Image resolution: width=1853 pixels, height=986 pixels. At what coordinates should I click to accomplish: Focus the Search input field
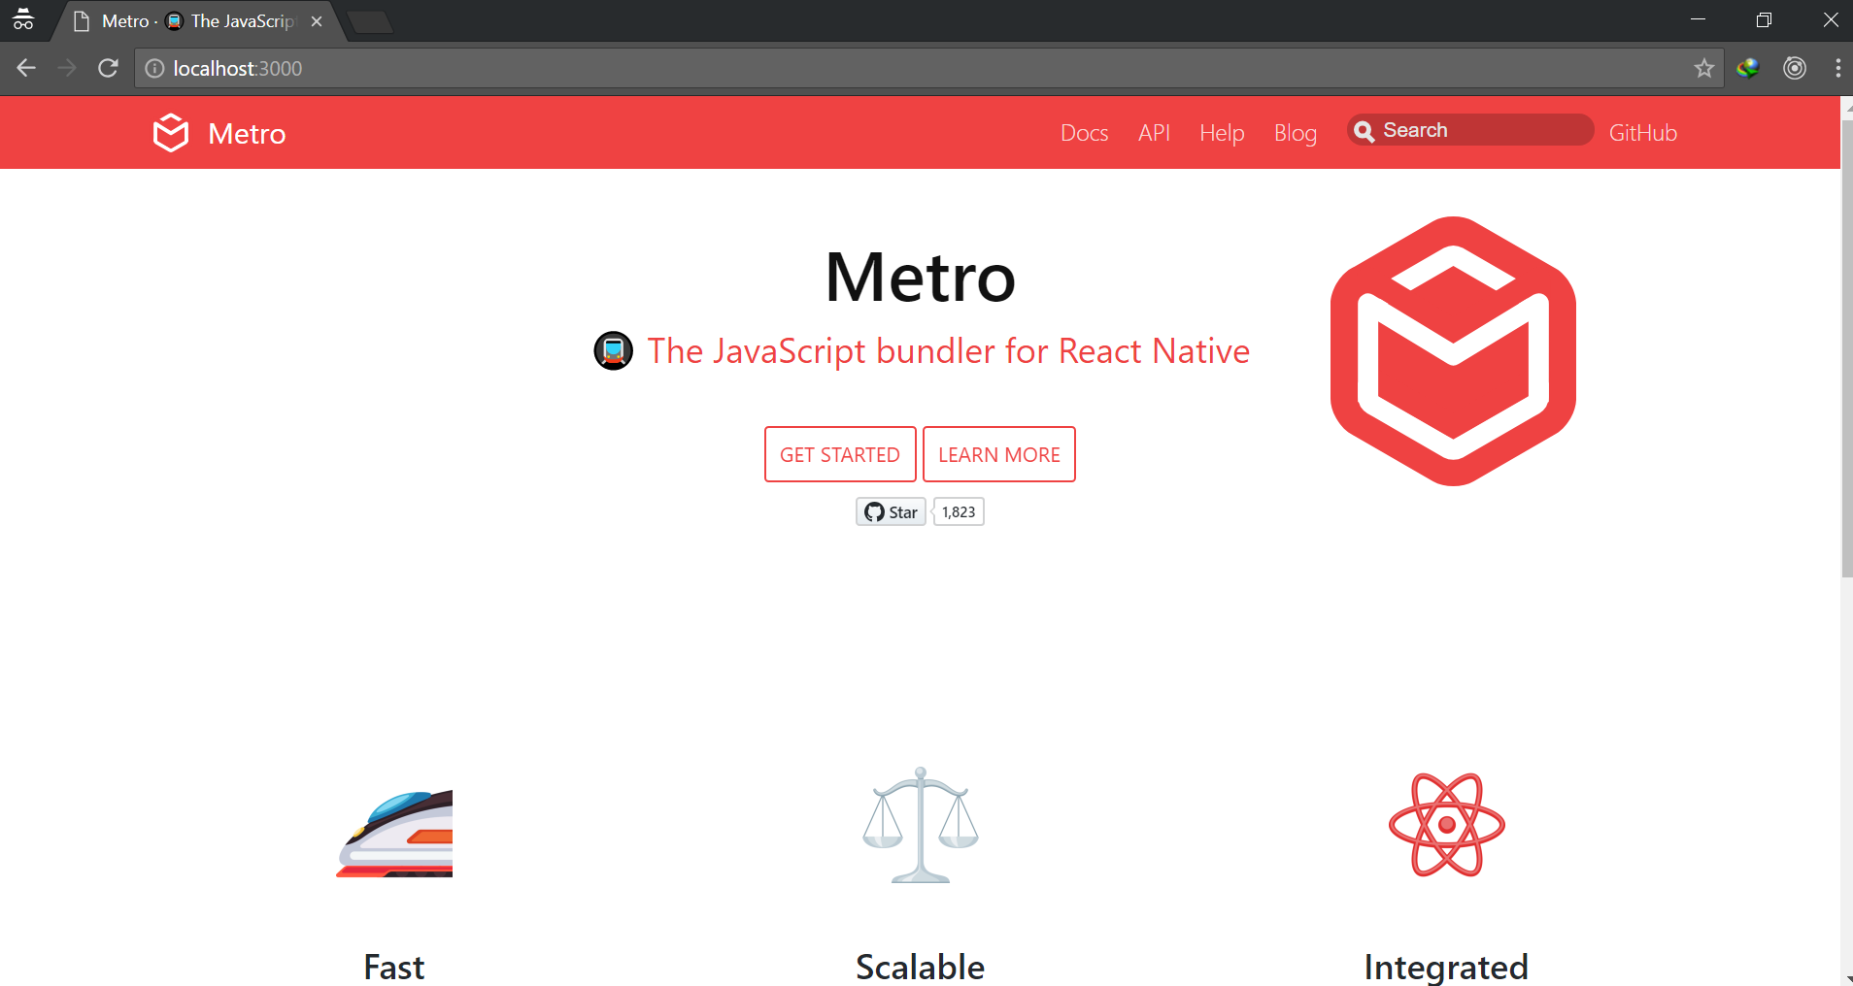(x=1470, y=130)
